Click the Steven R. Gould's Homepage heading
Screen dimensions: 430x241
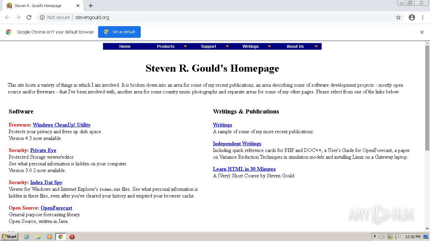click(x=212, y=68)
